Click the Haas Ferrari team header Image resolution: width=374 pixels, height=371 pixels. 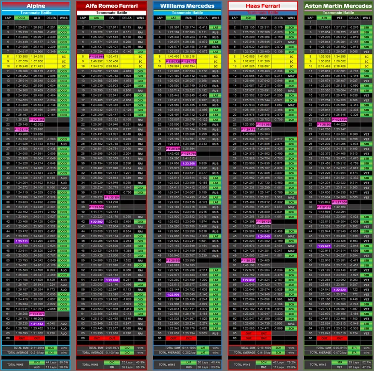(263, 6)
